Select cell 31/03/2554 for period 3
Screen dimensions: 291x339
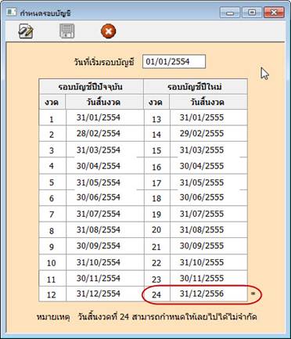click(x=105, y=150)
